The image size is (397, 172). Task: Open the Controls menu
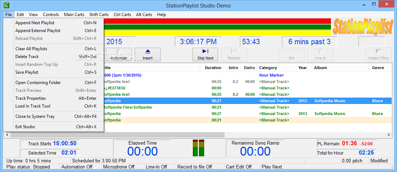coord(51,15)
